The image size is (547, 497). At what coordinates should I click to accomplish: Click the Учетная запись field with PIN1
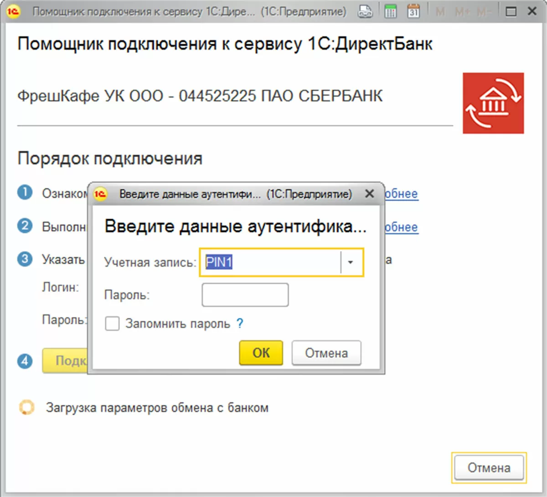coord(281,262)
